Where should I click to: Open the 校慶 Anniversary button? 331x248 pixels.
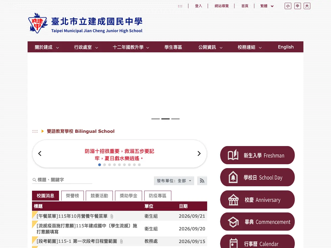coord(257,200)
